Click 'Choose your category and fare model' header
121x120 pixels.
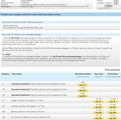(31, 14)
